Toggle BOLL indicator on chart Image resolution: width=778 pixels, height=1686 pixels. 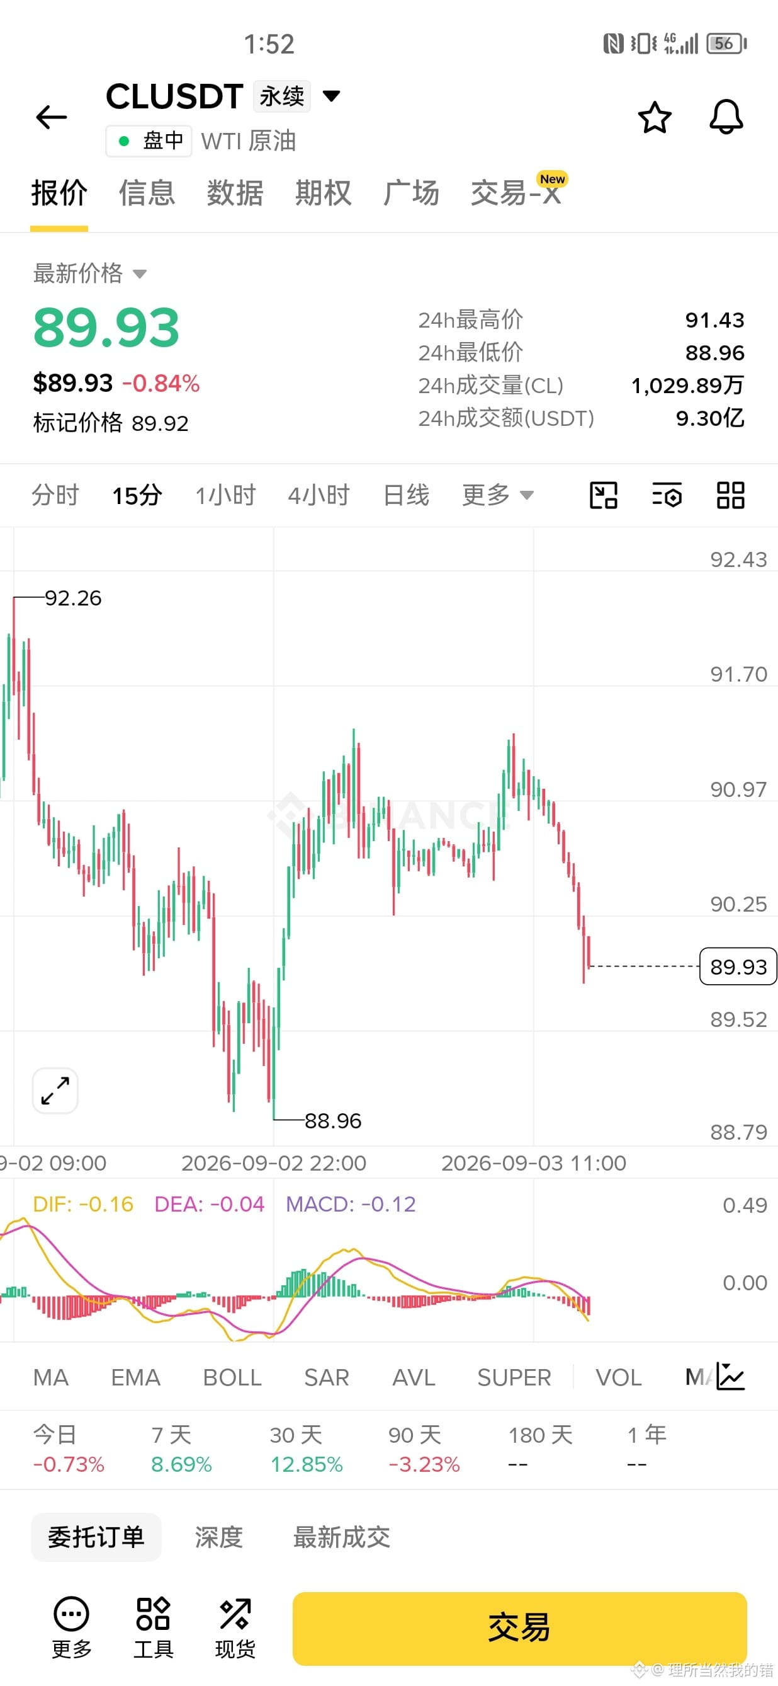pyautogui.click(x=232, y=1378)
